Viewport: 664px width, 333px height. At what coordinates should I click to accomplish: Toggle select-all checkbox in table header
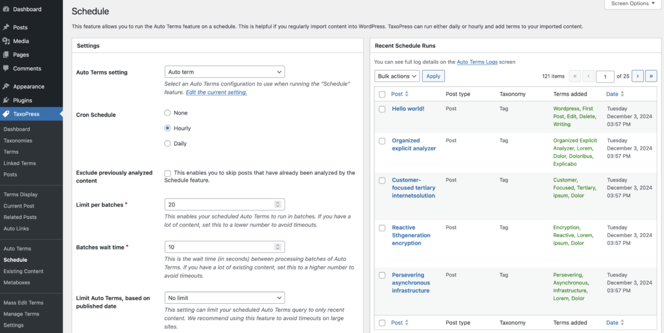click(382, 95)
